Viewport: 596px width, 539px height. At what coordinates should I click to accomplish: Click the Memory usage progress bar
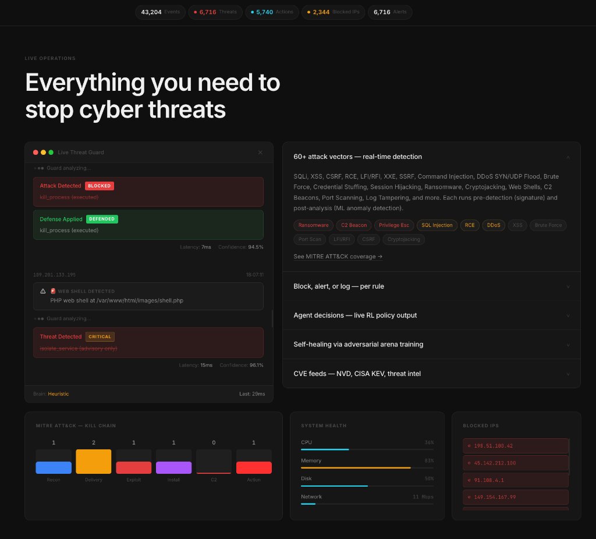(x=367, y=467)
